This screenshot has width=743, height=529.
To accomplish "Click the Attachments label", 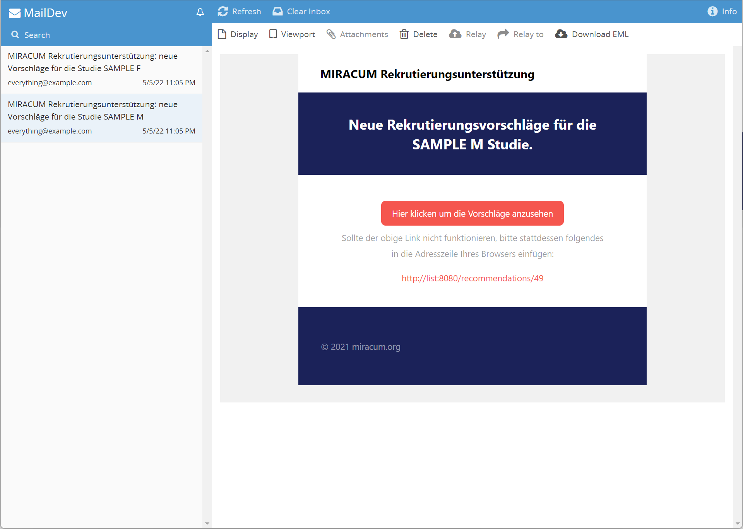I will click(364, 34).
